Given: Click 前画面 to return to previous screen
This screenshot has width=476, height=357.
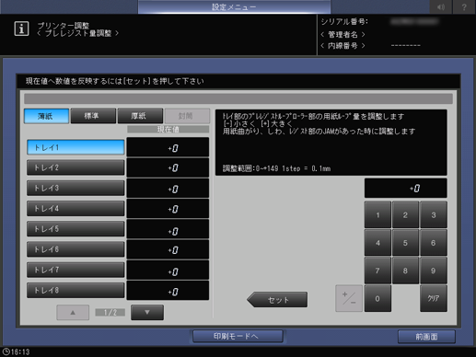Looking at the screenshot, I should 426,337.
